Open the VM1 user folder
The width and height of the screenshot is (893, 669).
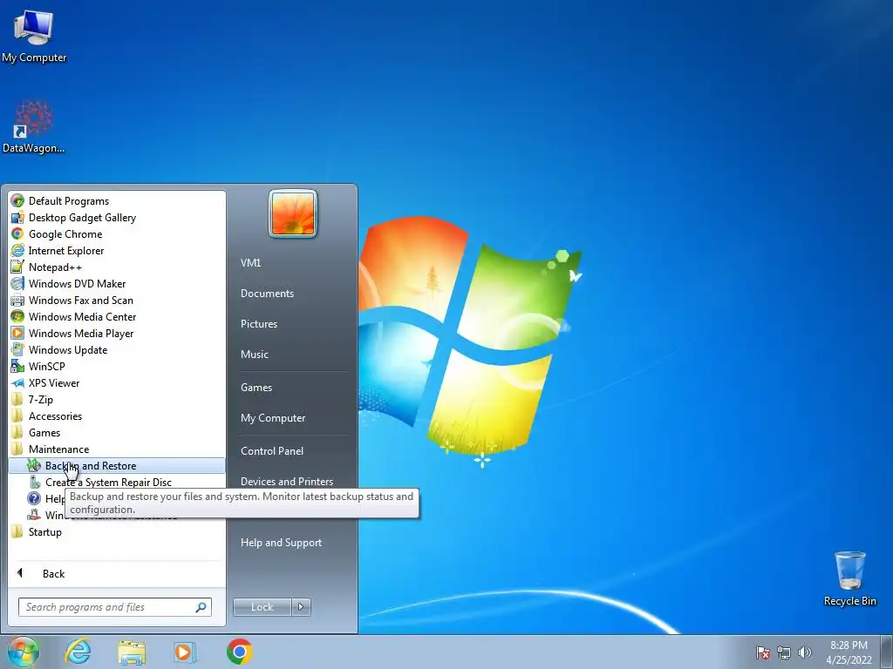pyautogui.click(x=250, y=263)
